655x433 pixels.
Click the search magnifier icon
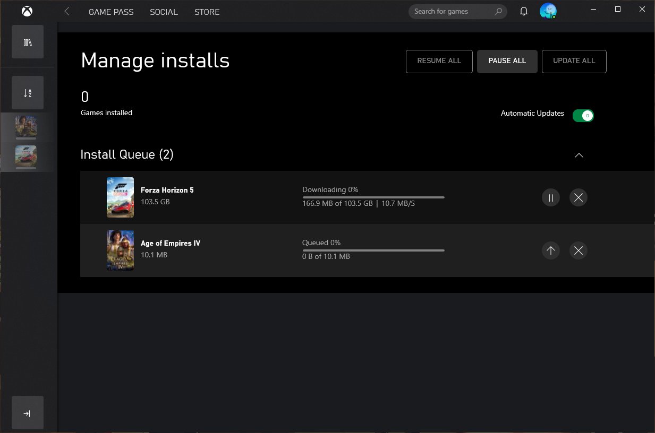498,11
